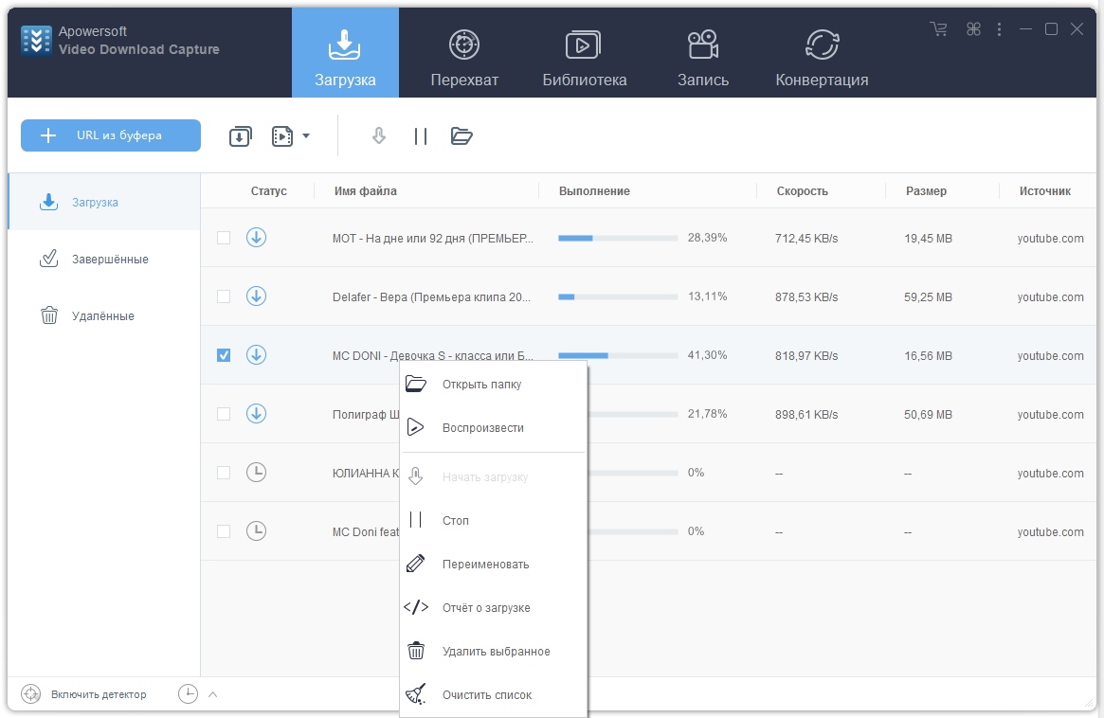Click the pause downloads icon in toolbar

pos(421,136)
